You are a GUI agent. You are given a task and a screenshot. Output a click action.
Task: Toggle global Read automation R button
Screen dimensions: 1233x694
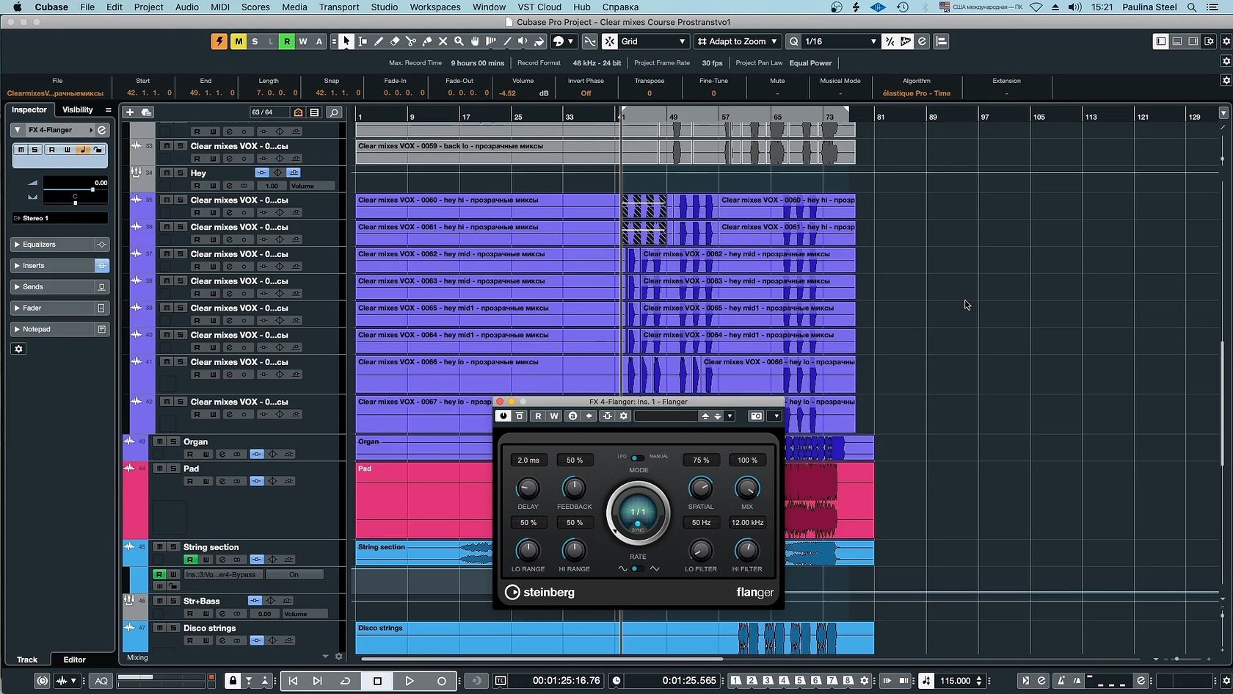coord(287,42)
